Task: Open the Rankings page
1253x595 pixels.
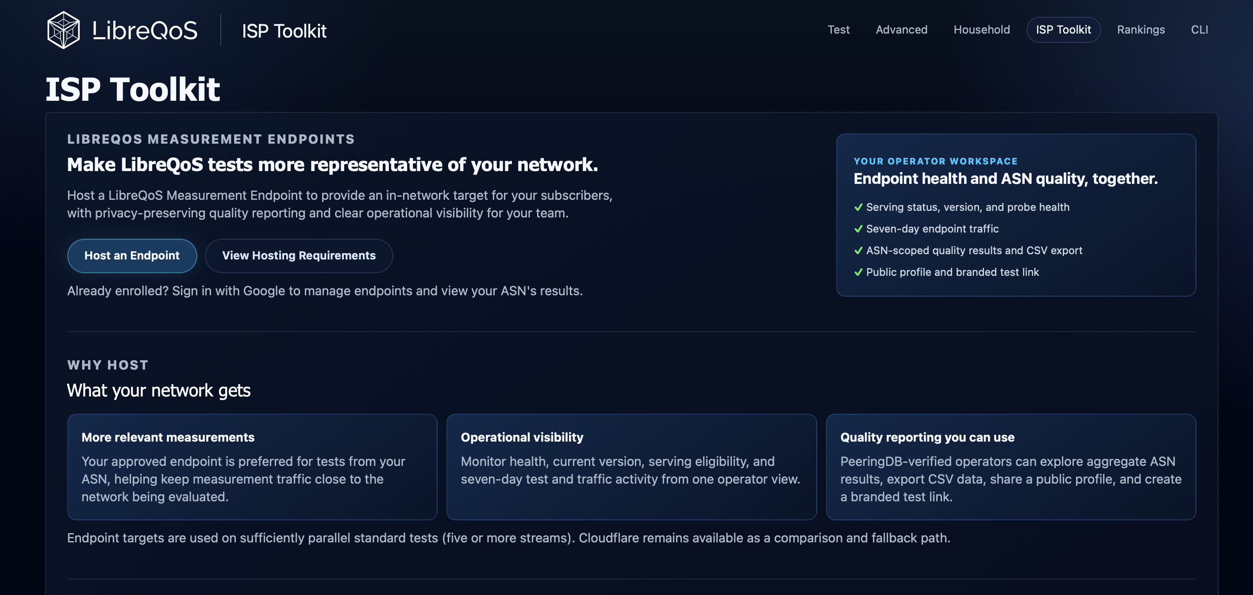Action: coord(1141,30)
